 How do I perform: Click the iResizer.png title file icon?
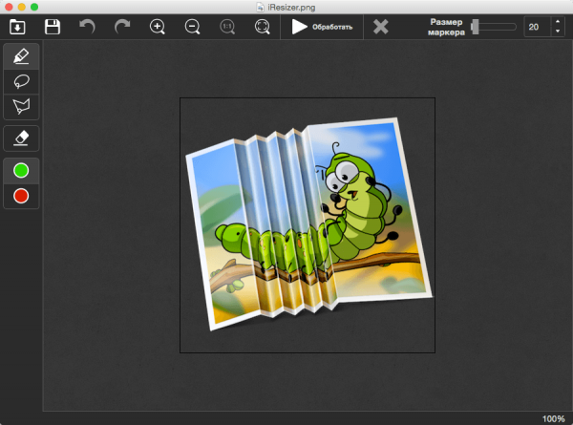click(260, 7)
